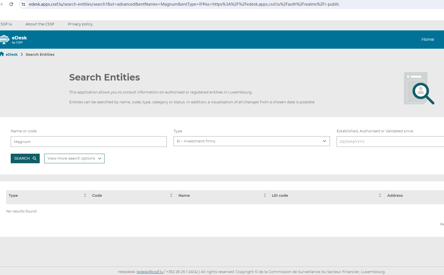
Task: Open the About the CSSF link
Action: click(40, 24)
